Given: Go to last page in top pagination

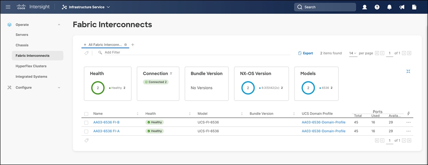Looking at the screenshot, I should point(409,53).
